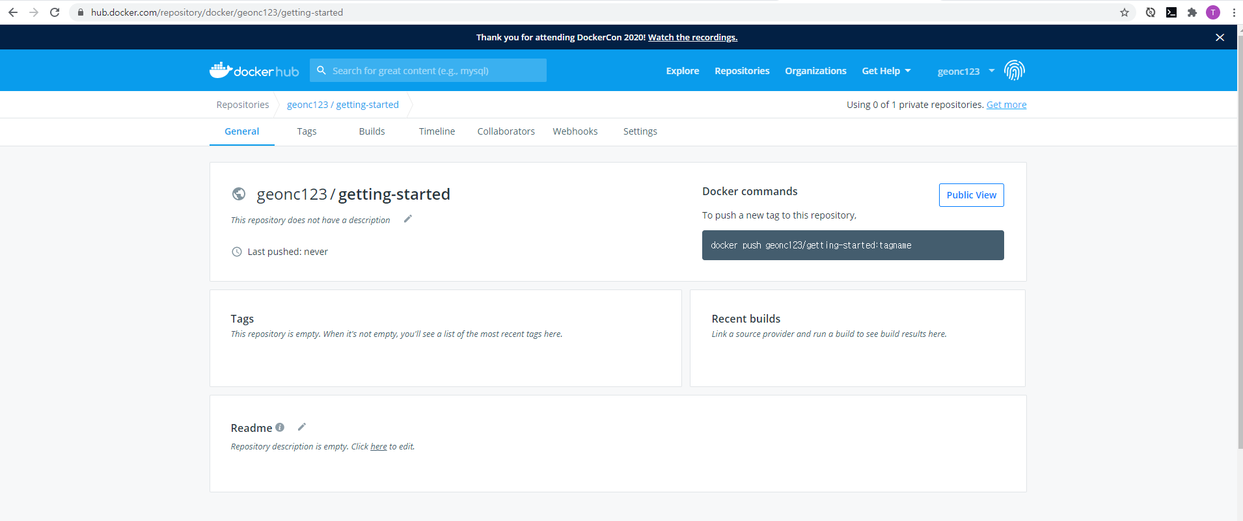Screen dimensions: 1243x521
Task: Click the sync extension icon in browser toolbar
Action: (x=1151, y=12)
